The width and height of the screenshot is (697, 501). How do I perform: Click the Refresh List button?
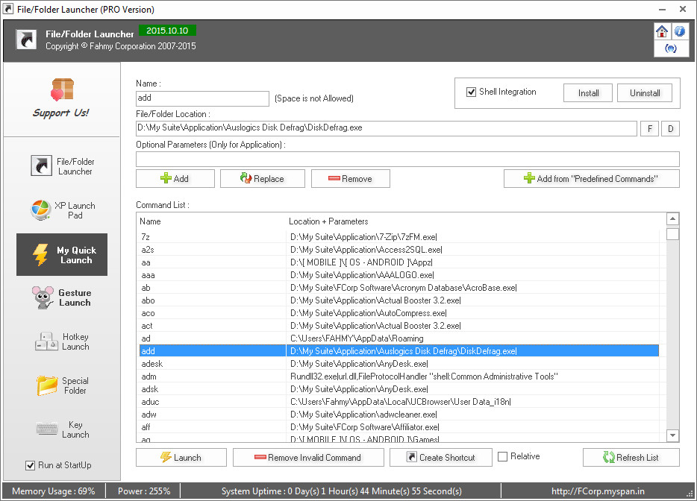coord(631,458)
